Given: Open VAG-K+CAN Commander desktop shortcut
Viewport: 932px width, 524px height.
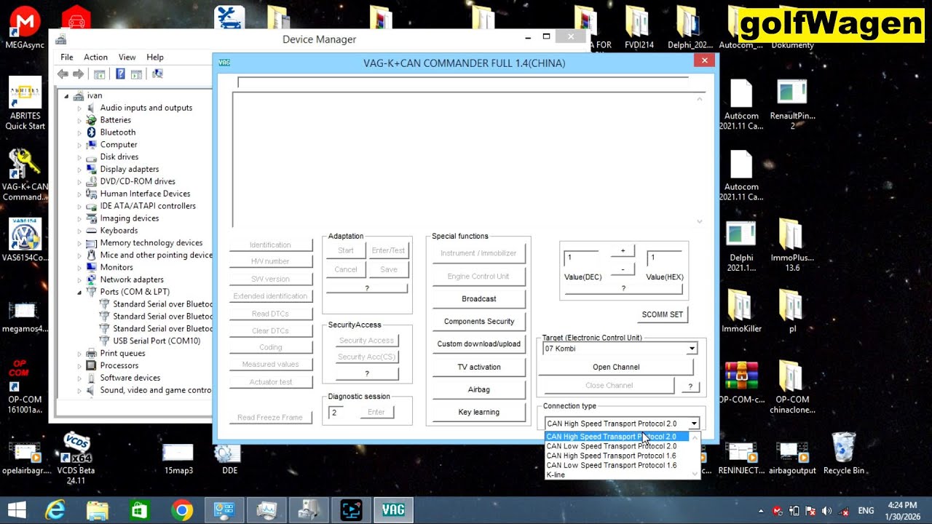Looking at the screenshot, I should tap(25, 175).
